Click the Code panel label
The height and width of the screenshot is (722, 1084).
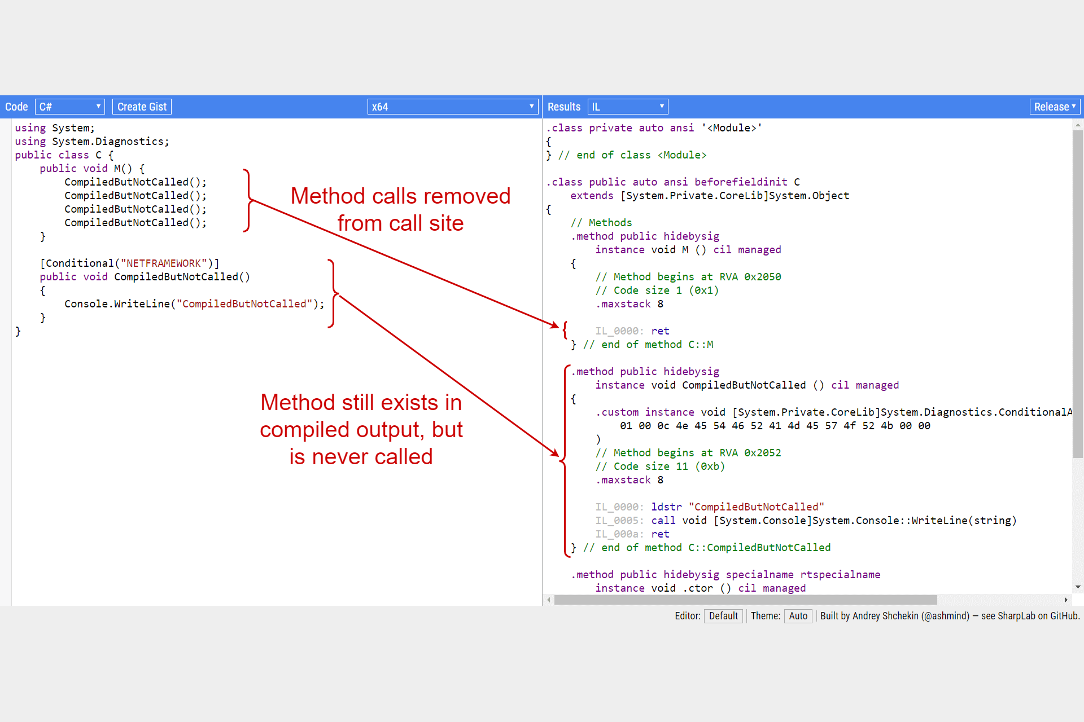pyautogui.click(x=16, y=107)
